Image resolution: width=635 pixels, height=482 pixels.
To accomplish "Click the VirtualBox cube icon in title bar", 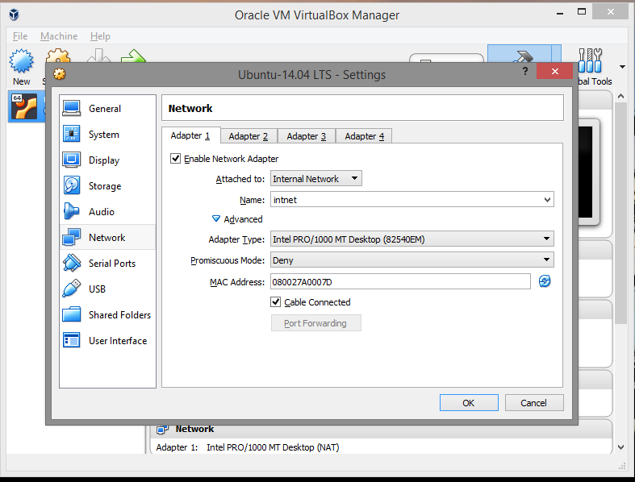I will point(14,15).
